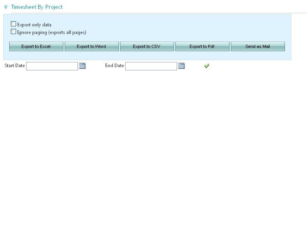The image size is (307, 236).
Task: Tick Ignore paging (exports all pages) checkbox
Action: 13,32
